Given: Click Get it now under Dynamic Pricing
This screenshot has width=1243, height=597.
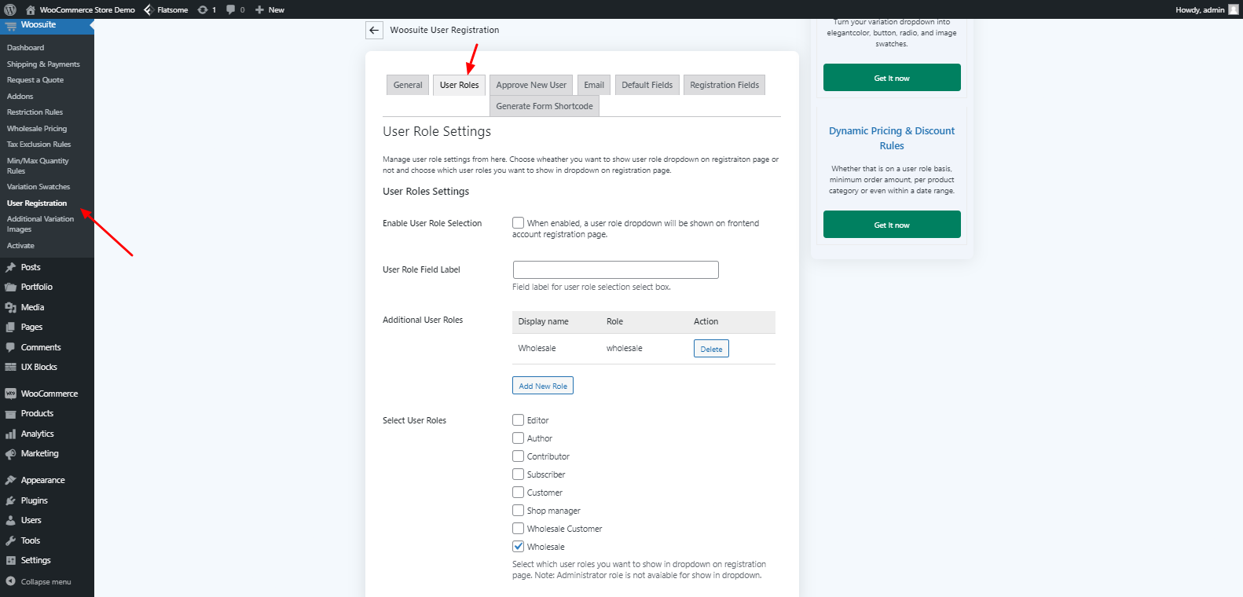Looking at the screenshot, I should click(x=892, y=225).
